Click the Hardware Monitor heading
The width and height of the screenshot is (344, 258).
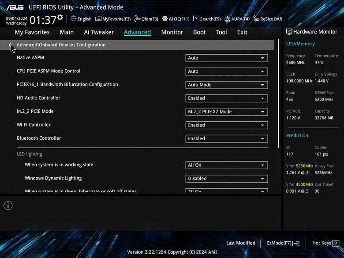tap(315, 32)
